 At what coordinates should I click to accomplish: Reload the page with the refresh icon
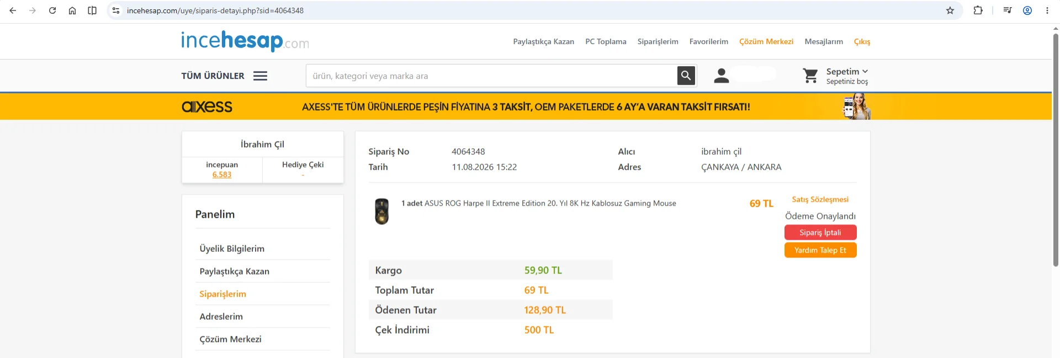[52, 10]
